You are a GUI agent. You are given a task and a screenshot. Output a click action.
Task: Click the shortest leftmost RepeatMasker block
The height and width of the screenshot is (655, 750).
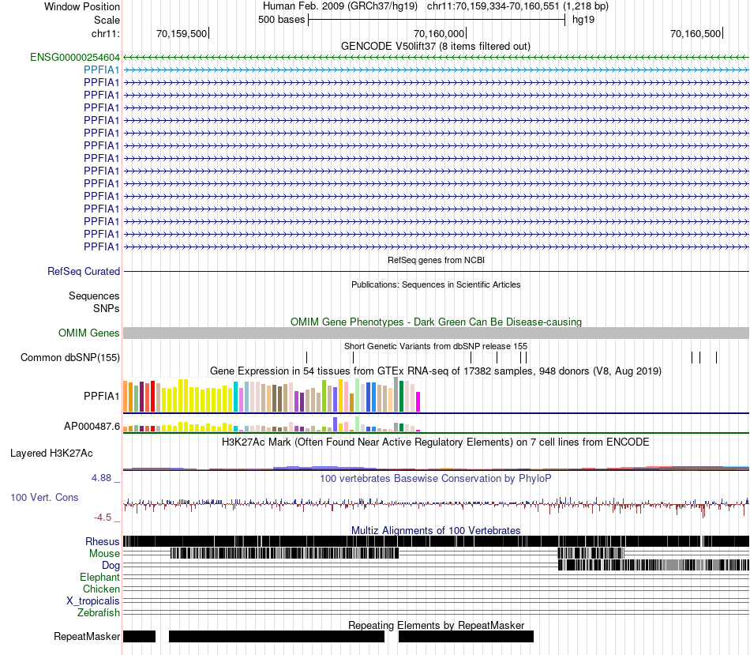[139, 636]
